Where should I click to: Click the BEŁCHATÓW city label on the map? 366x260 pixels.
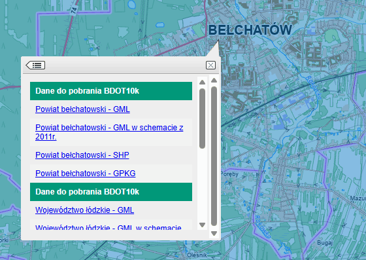coord(250,30)
